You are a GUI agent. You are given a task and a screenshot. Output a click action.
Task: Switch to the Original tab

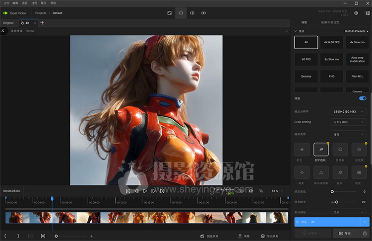pyautogui.click(x=8, y=23)
